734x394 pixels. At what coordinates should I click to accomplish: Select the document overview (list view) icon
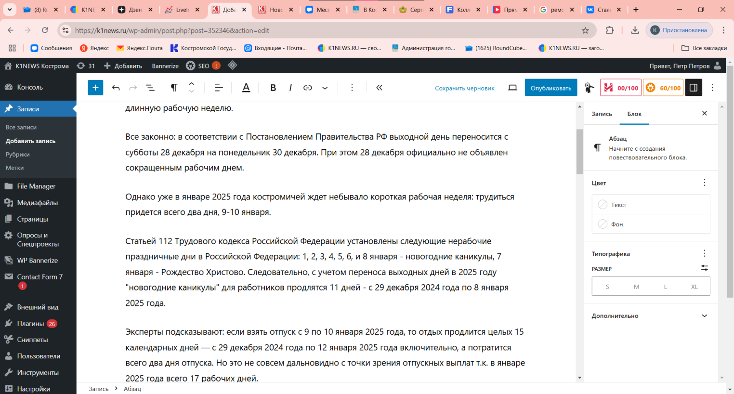click(x=150, y=88)
